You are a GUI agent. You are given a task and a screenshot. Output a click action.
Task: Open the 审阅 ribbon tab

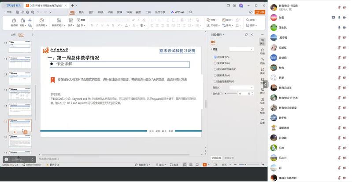point(129,12)
